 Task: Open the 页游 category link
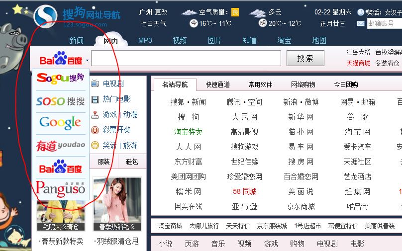192,244
